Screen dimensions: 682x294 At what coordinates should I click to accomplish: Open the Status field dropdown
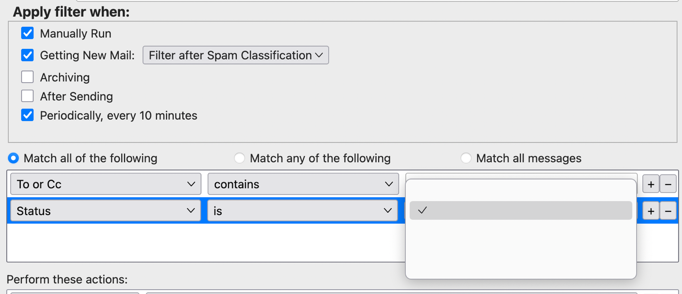(x=106, y=211)
